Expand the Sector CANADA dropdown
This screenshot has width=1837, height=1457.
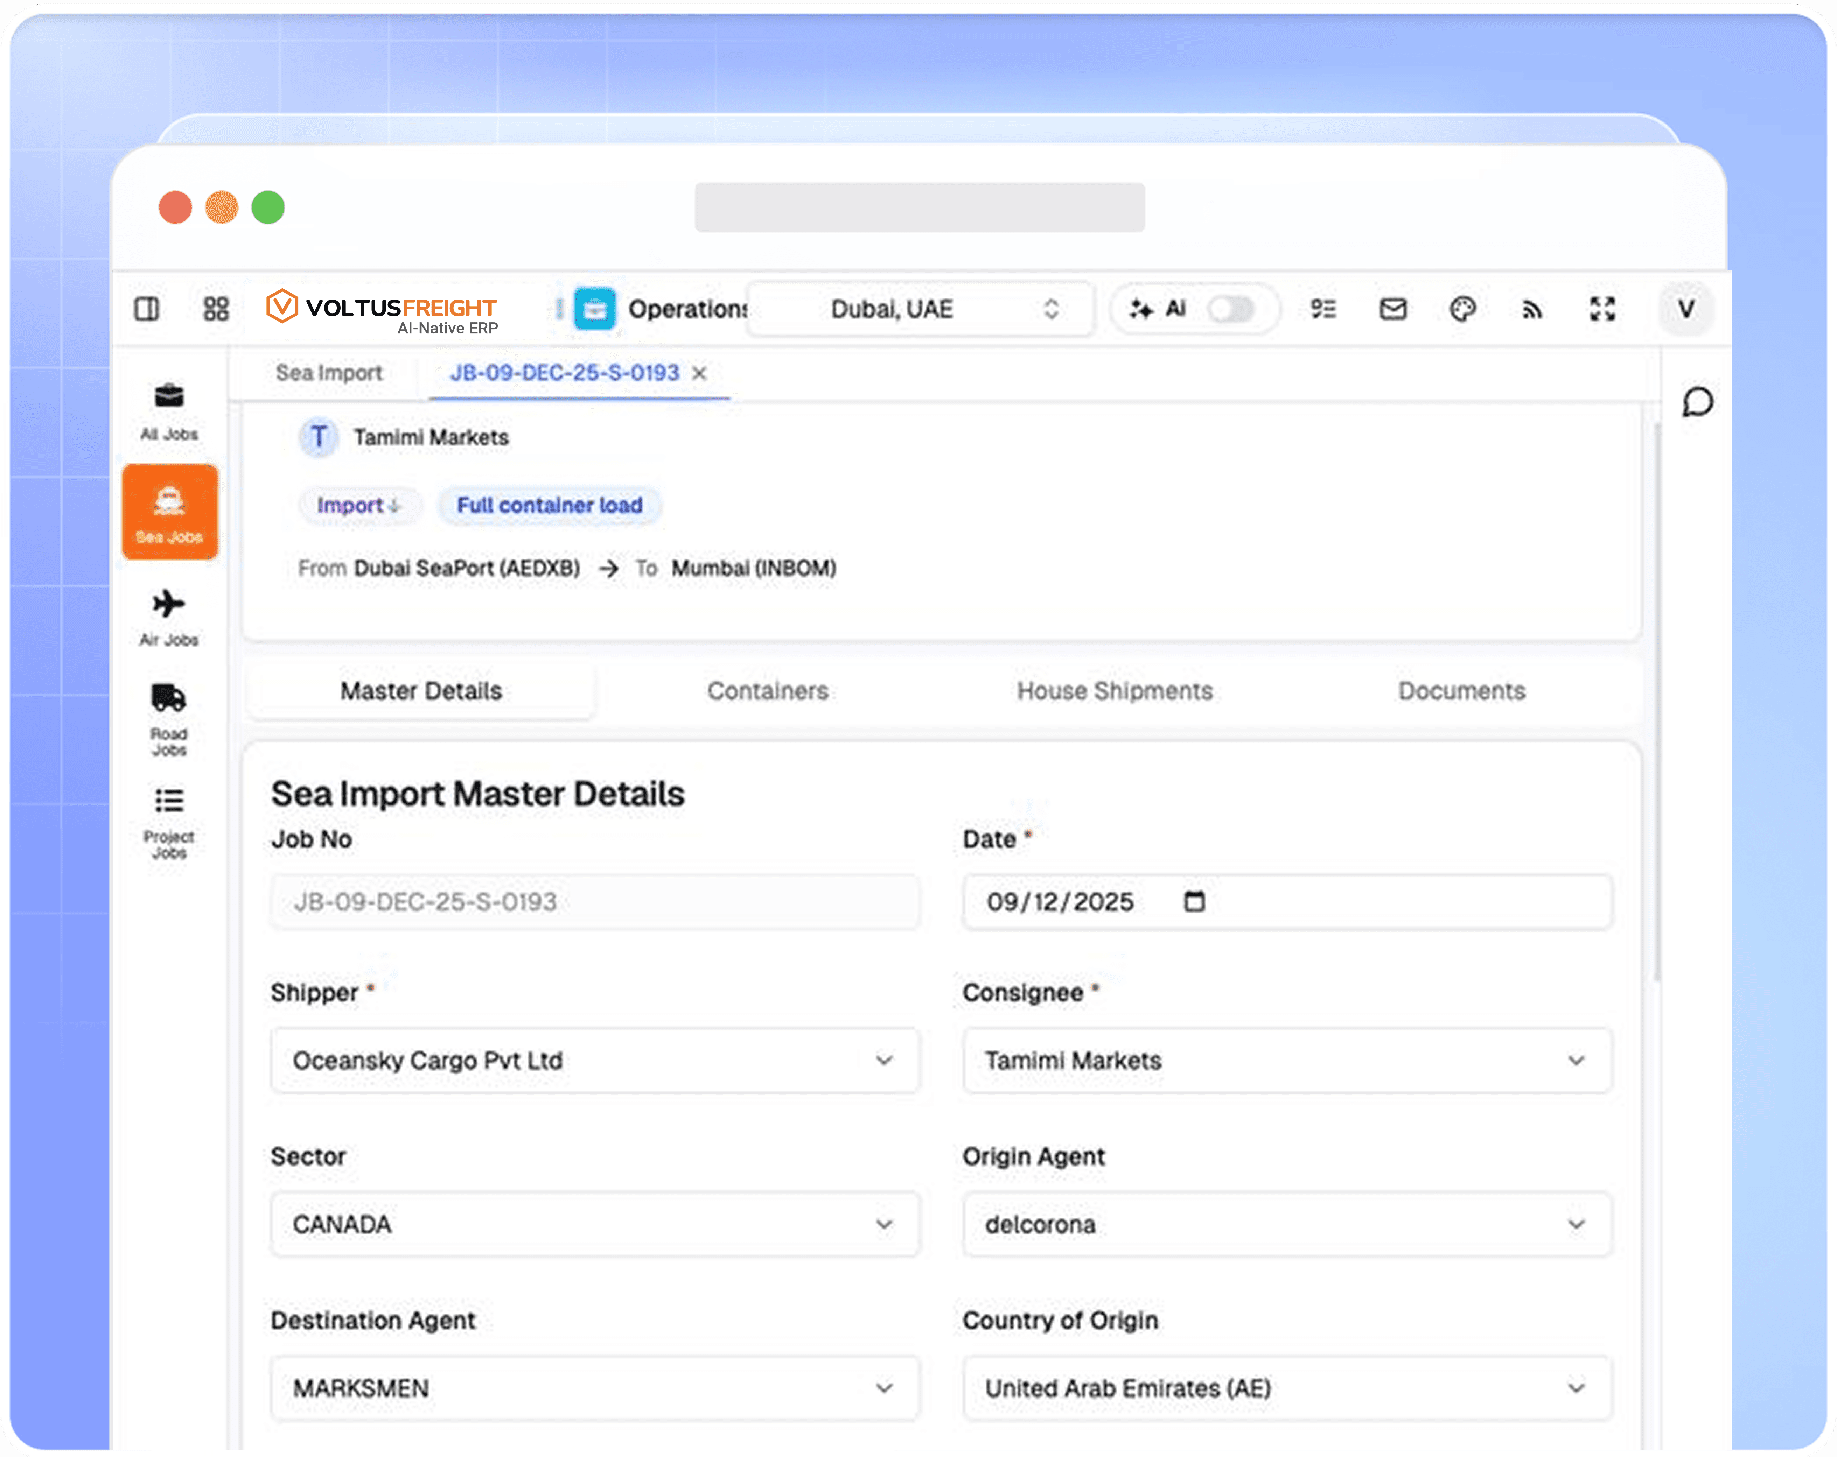[x=595, y=1224]
